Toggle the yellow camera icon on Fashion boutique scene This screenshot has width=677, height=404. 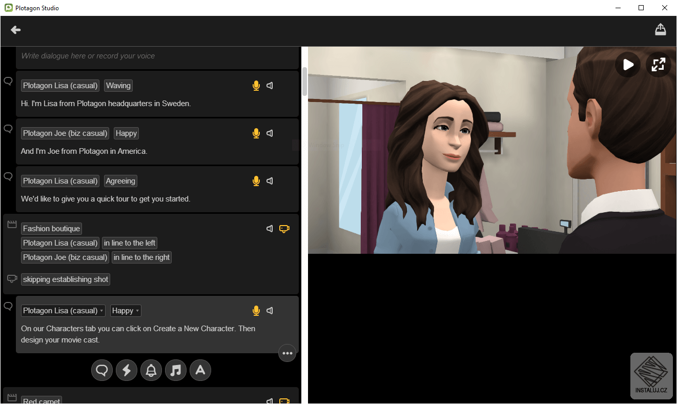pyautogui.click(x=284, y=229)
